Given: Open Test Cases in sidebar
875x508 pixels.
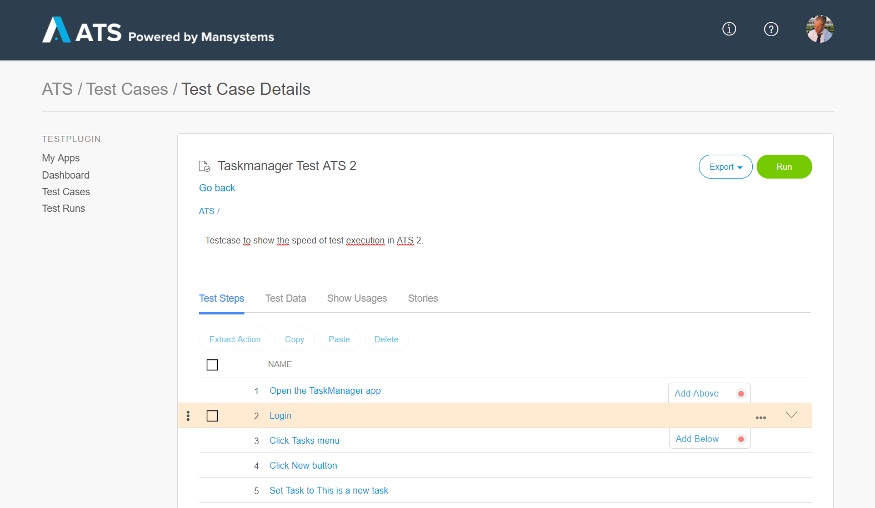Looking at the screenshot, I should pos(66,192).
